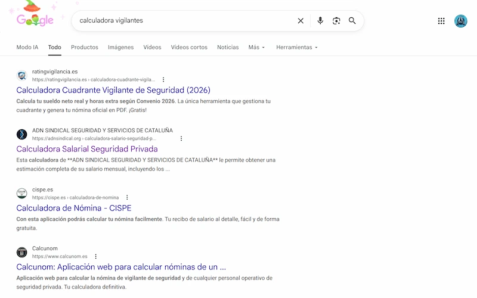The width and height of the screenshot is (477, 298).
Task: Click the ADN Sindical favicon
Action: click(22, 134)
